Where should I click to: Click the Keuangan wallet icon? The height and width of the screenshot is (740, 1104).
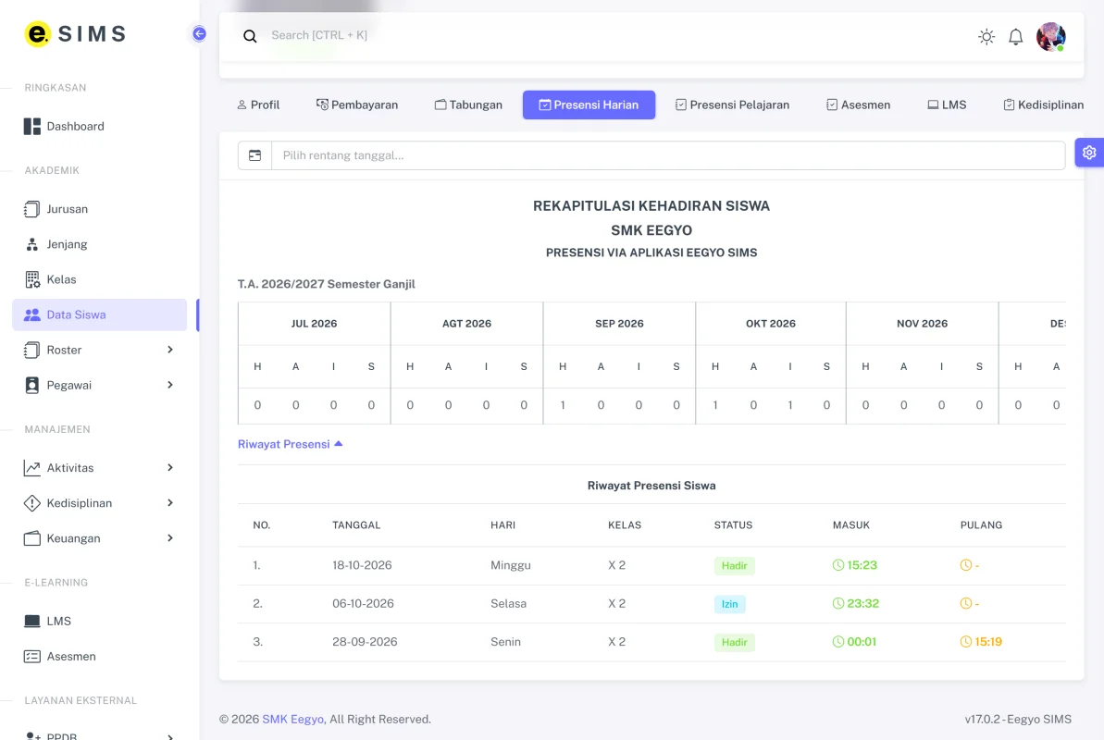point(32,538)
